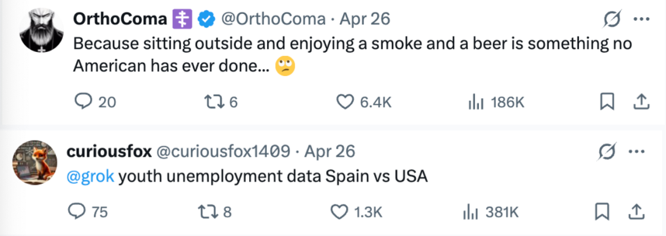This screenshot has height=236, width=666.
Task: Share OrthoComa's post
Action: tap(640, 102)
